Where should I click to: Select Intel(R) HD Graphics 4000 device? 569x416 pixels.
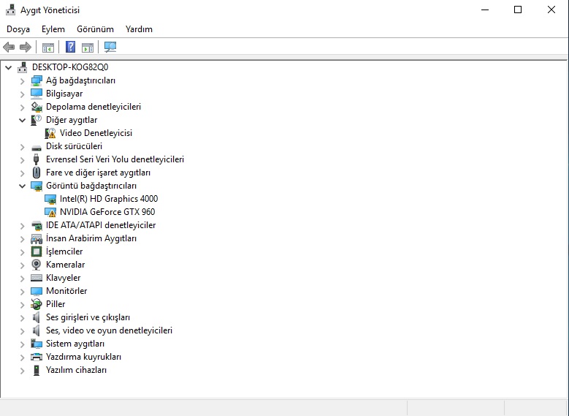click(109, 199)
